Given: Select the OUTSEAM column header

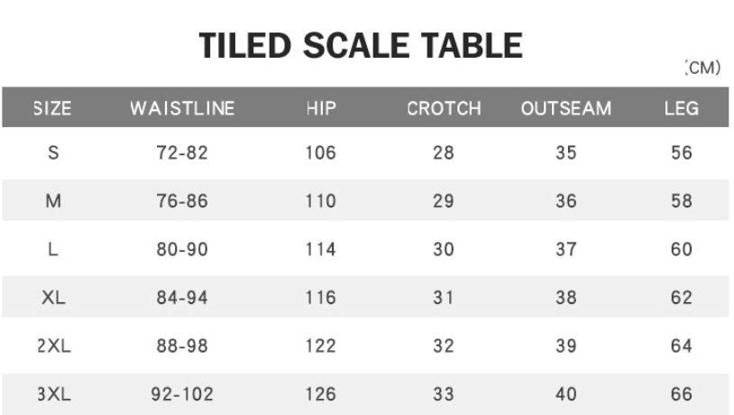Looking at the screenshot, I should click(x=566, y=108).
